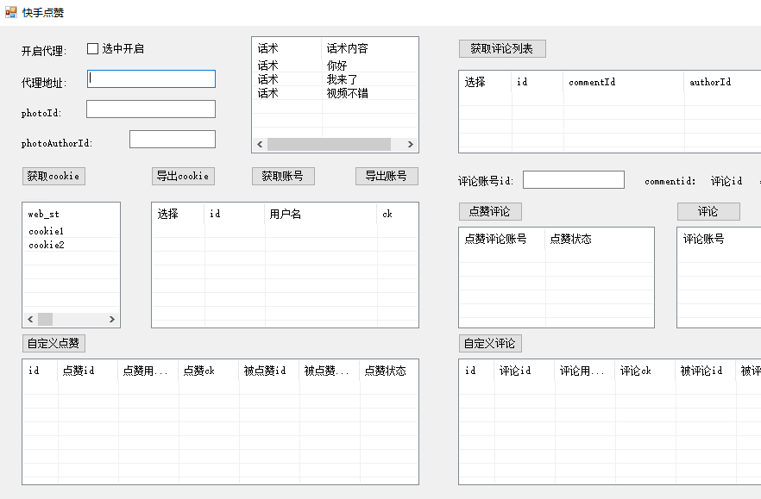
Task: Click the commentId column header
Action: point(624,82)
